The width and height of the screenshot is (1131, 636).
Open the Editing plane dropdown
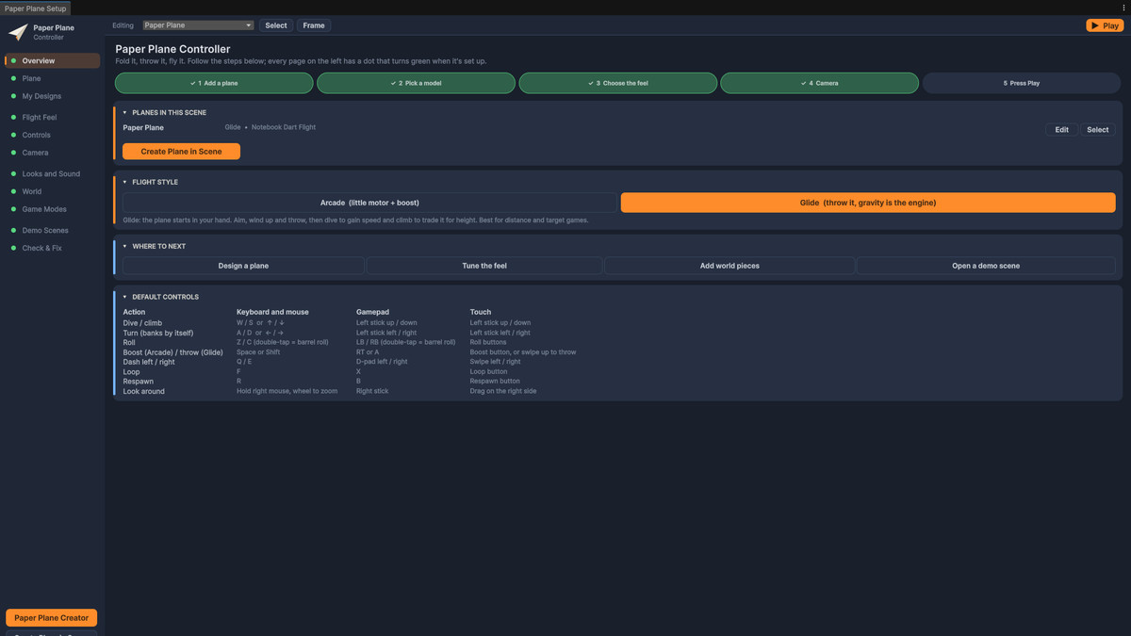[198, 25]
